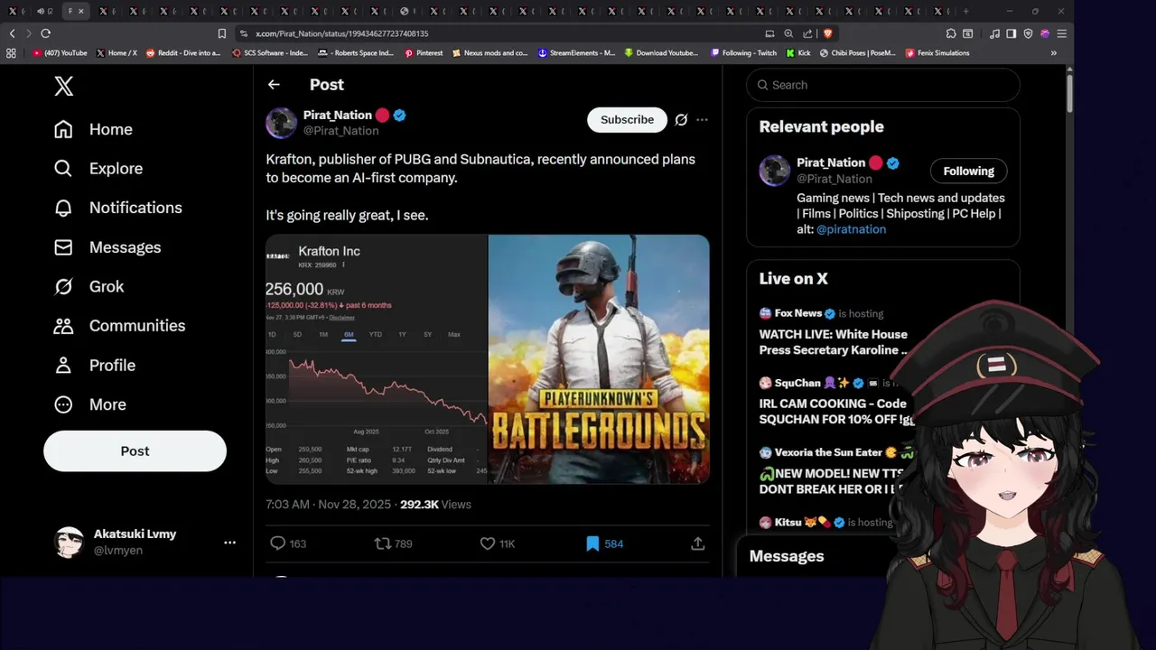Open Pirat_Nation in Relevant people

(831, 162)
